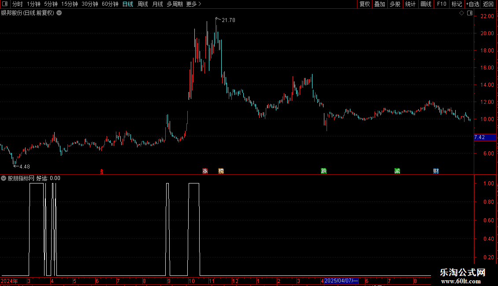Open the indicator dropdown beside 股朋指标网
The width and height of the screenshot is (498, 286).
4,178
